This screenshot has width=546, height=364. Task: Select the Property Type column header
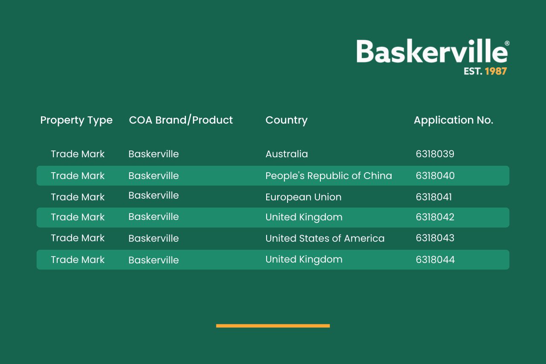click(76, 120)
